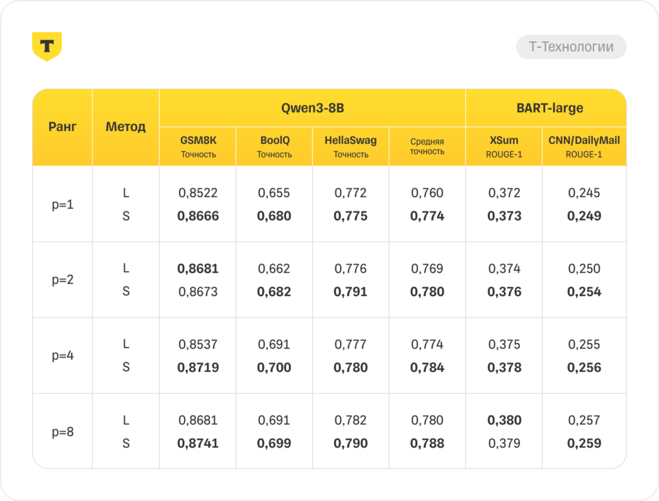The image size is (659, 501).
Task: Select the GSM8K value 0,8537
Action: (198, 344)
